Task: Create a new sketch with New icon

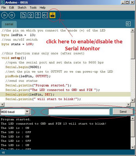Action: 23,15
